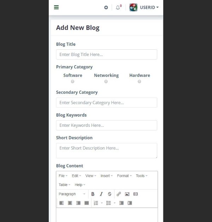
Task: Expand the numbered list style arrow
Action: tap(102, 203)
